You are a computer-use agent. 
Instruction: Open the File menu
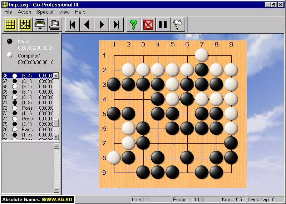[8, 12]
